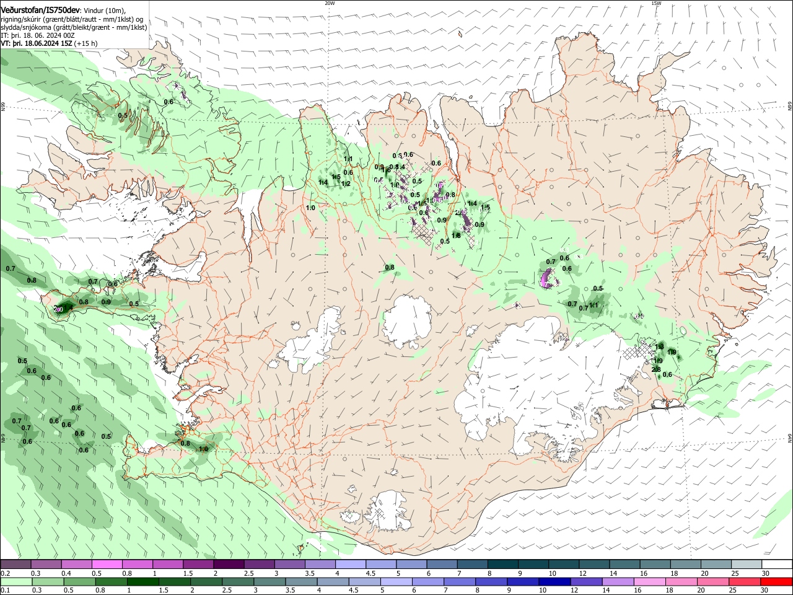Click the medium green swatch labeled 0.5 on rain legend
This screenshot has height=595, width=793.
pyautogui.click(x=79, y=581)
